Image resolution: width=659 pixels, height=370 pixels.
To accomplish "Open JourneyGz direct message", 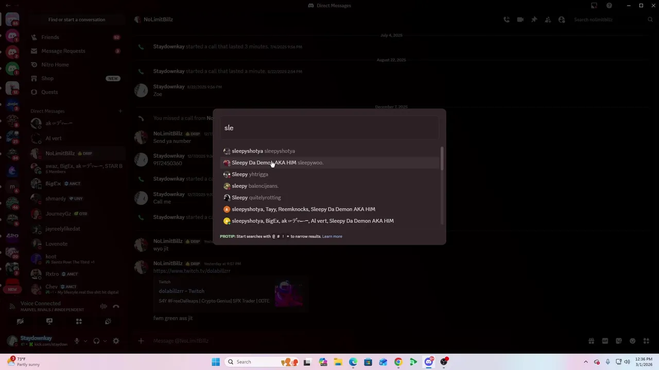I will [77, 214].
